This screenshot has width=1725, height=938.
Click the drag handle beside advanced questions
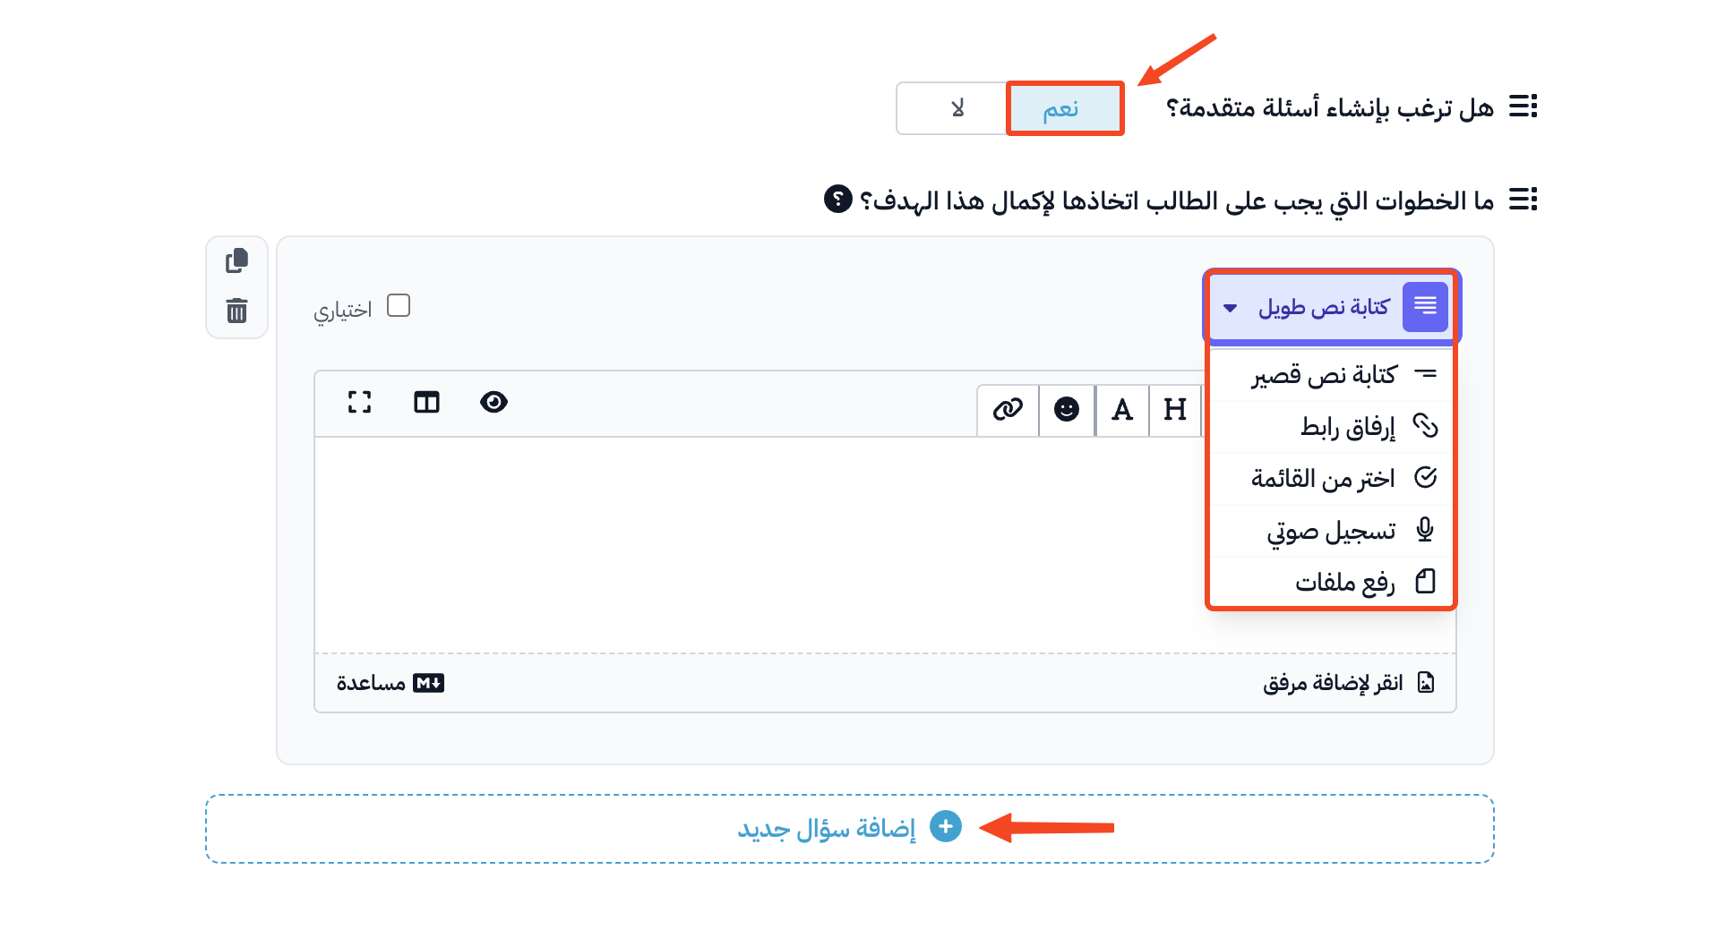click(1523, 107)
